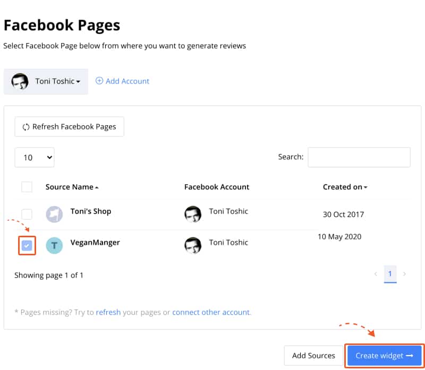The width and height of the screenshot is (425, 370).
Task: Select page 1 in pagination
Action: pos(390,274)
